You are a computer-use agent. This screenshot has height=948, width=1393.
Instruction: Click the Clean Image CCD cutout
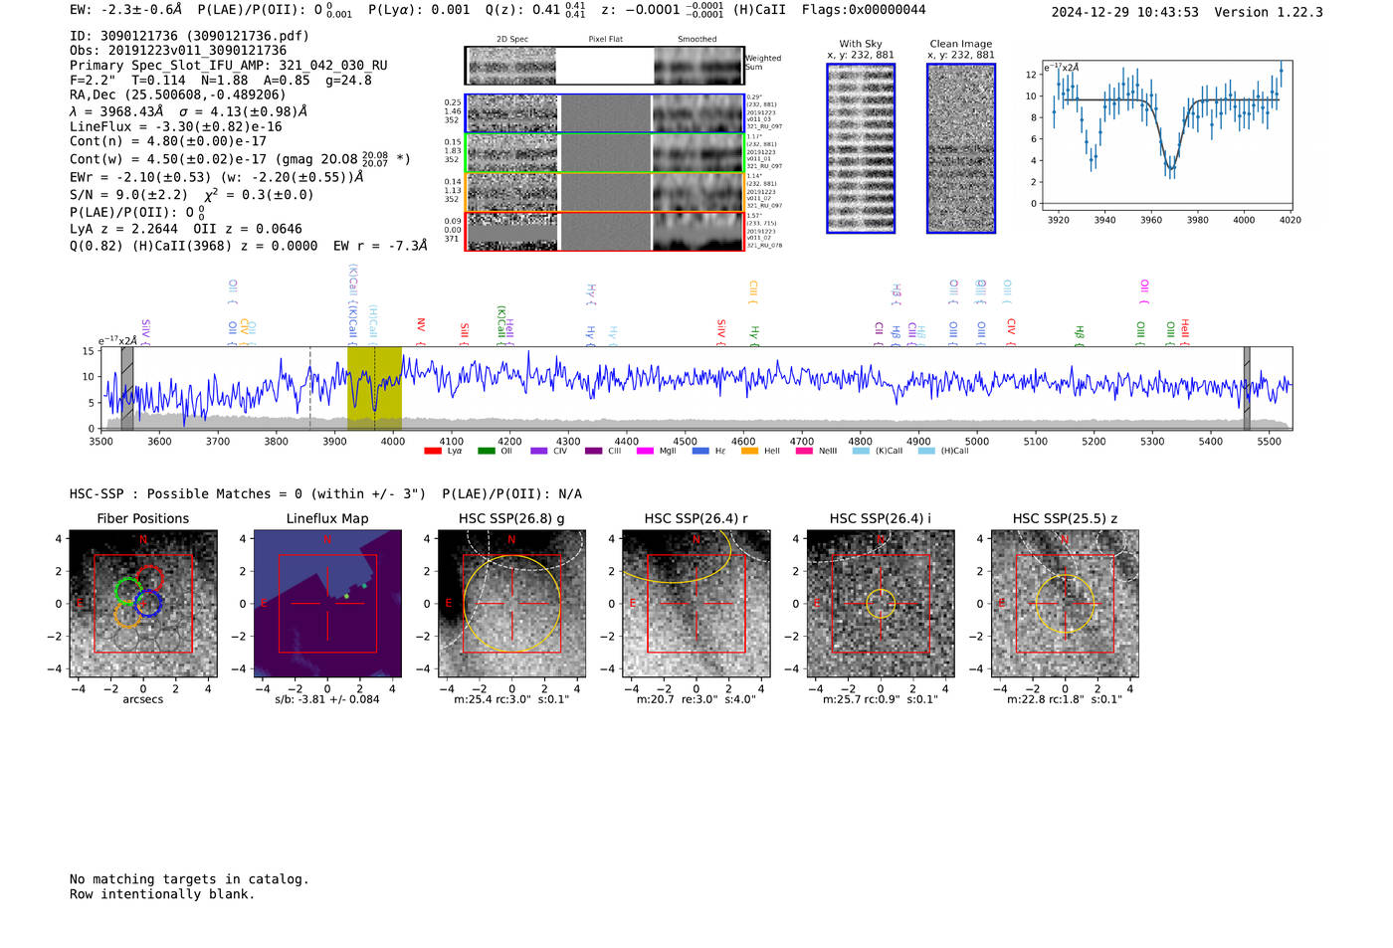[961, 148]
